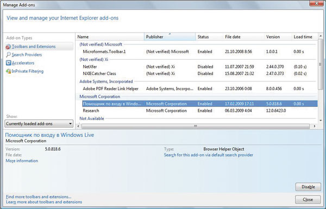Sort list by Name column

pyautogui.click(x=110, y=37)
